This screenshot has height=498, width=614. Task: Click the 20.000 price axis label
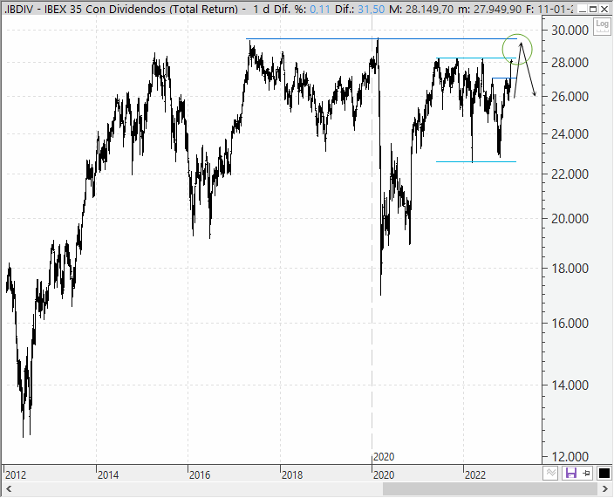point(570,218)
